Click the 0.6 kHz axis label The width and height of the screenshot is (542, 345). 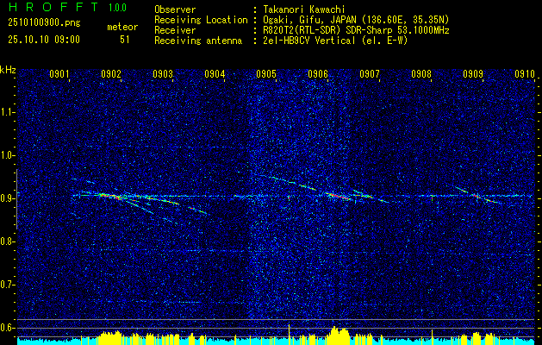pyautogui.click(x=8, y=328)
